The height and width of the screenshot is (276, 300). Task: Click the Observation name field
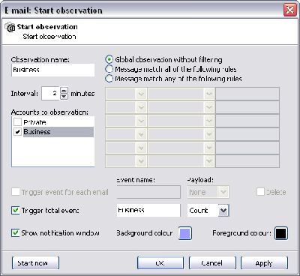click(53, 70)
